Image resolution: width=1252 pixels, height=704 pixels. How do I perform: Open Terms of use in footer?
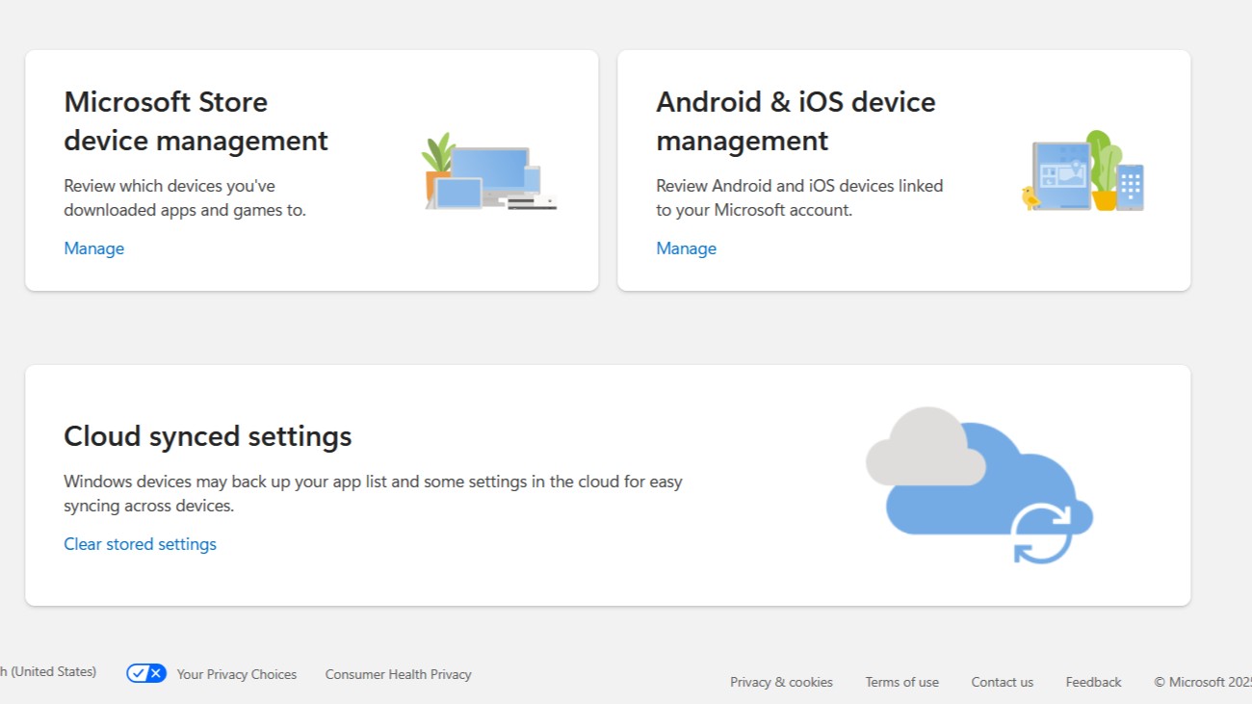[x=901, y=682]
